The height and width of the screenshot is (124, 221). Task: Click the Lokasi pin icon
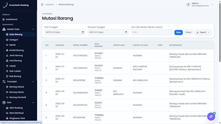point(7,66)
